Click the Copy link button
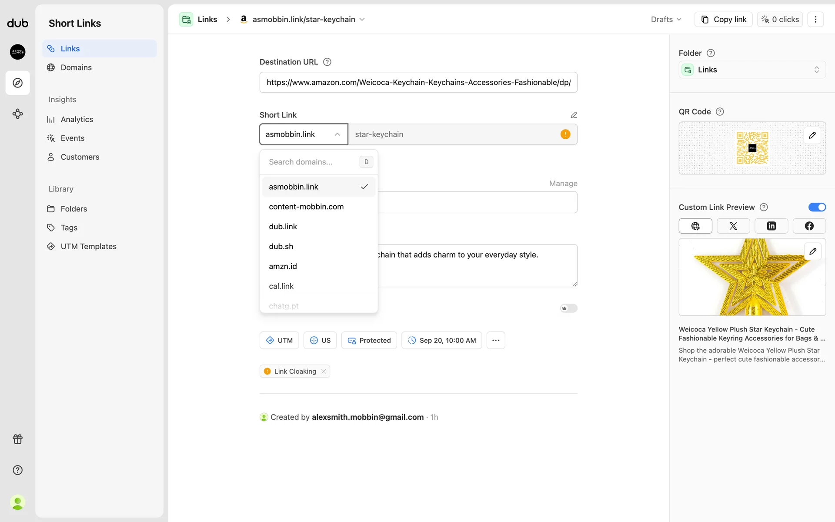835x522 pixels. pyautogui.click(x=724, y=19)
